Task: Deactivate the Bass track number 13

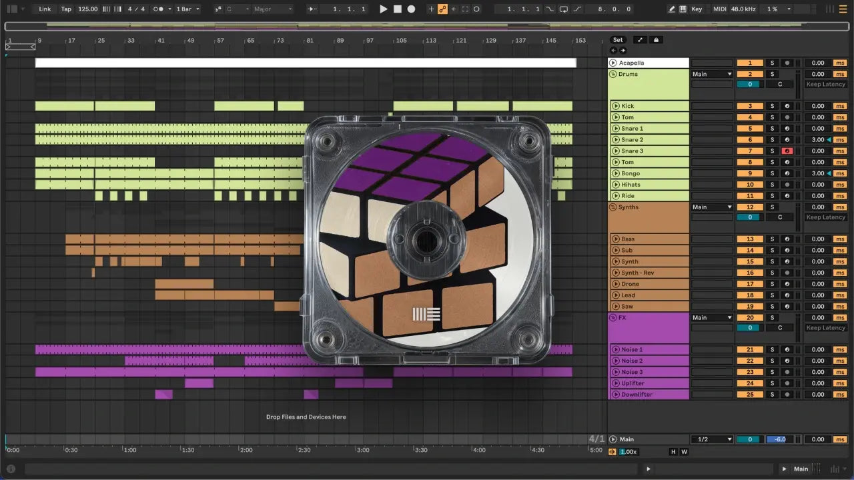Action: click(750, 239)
